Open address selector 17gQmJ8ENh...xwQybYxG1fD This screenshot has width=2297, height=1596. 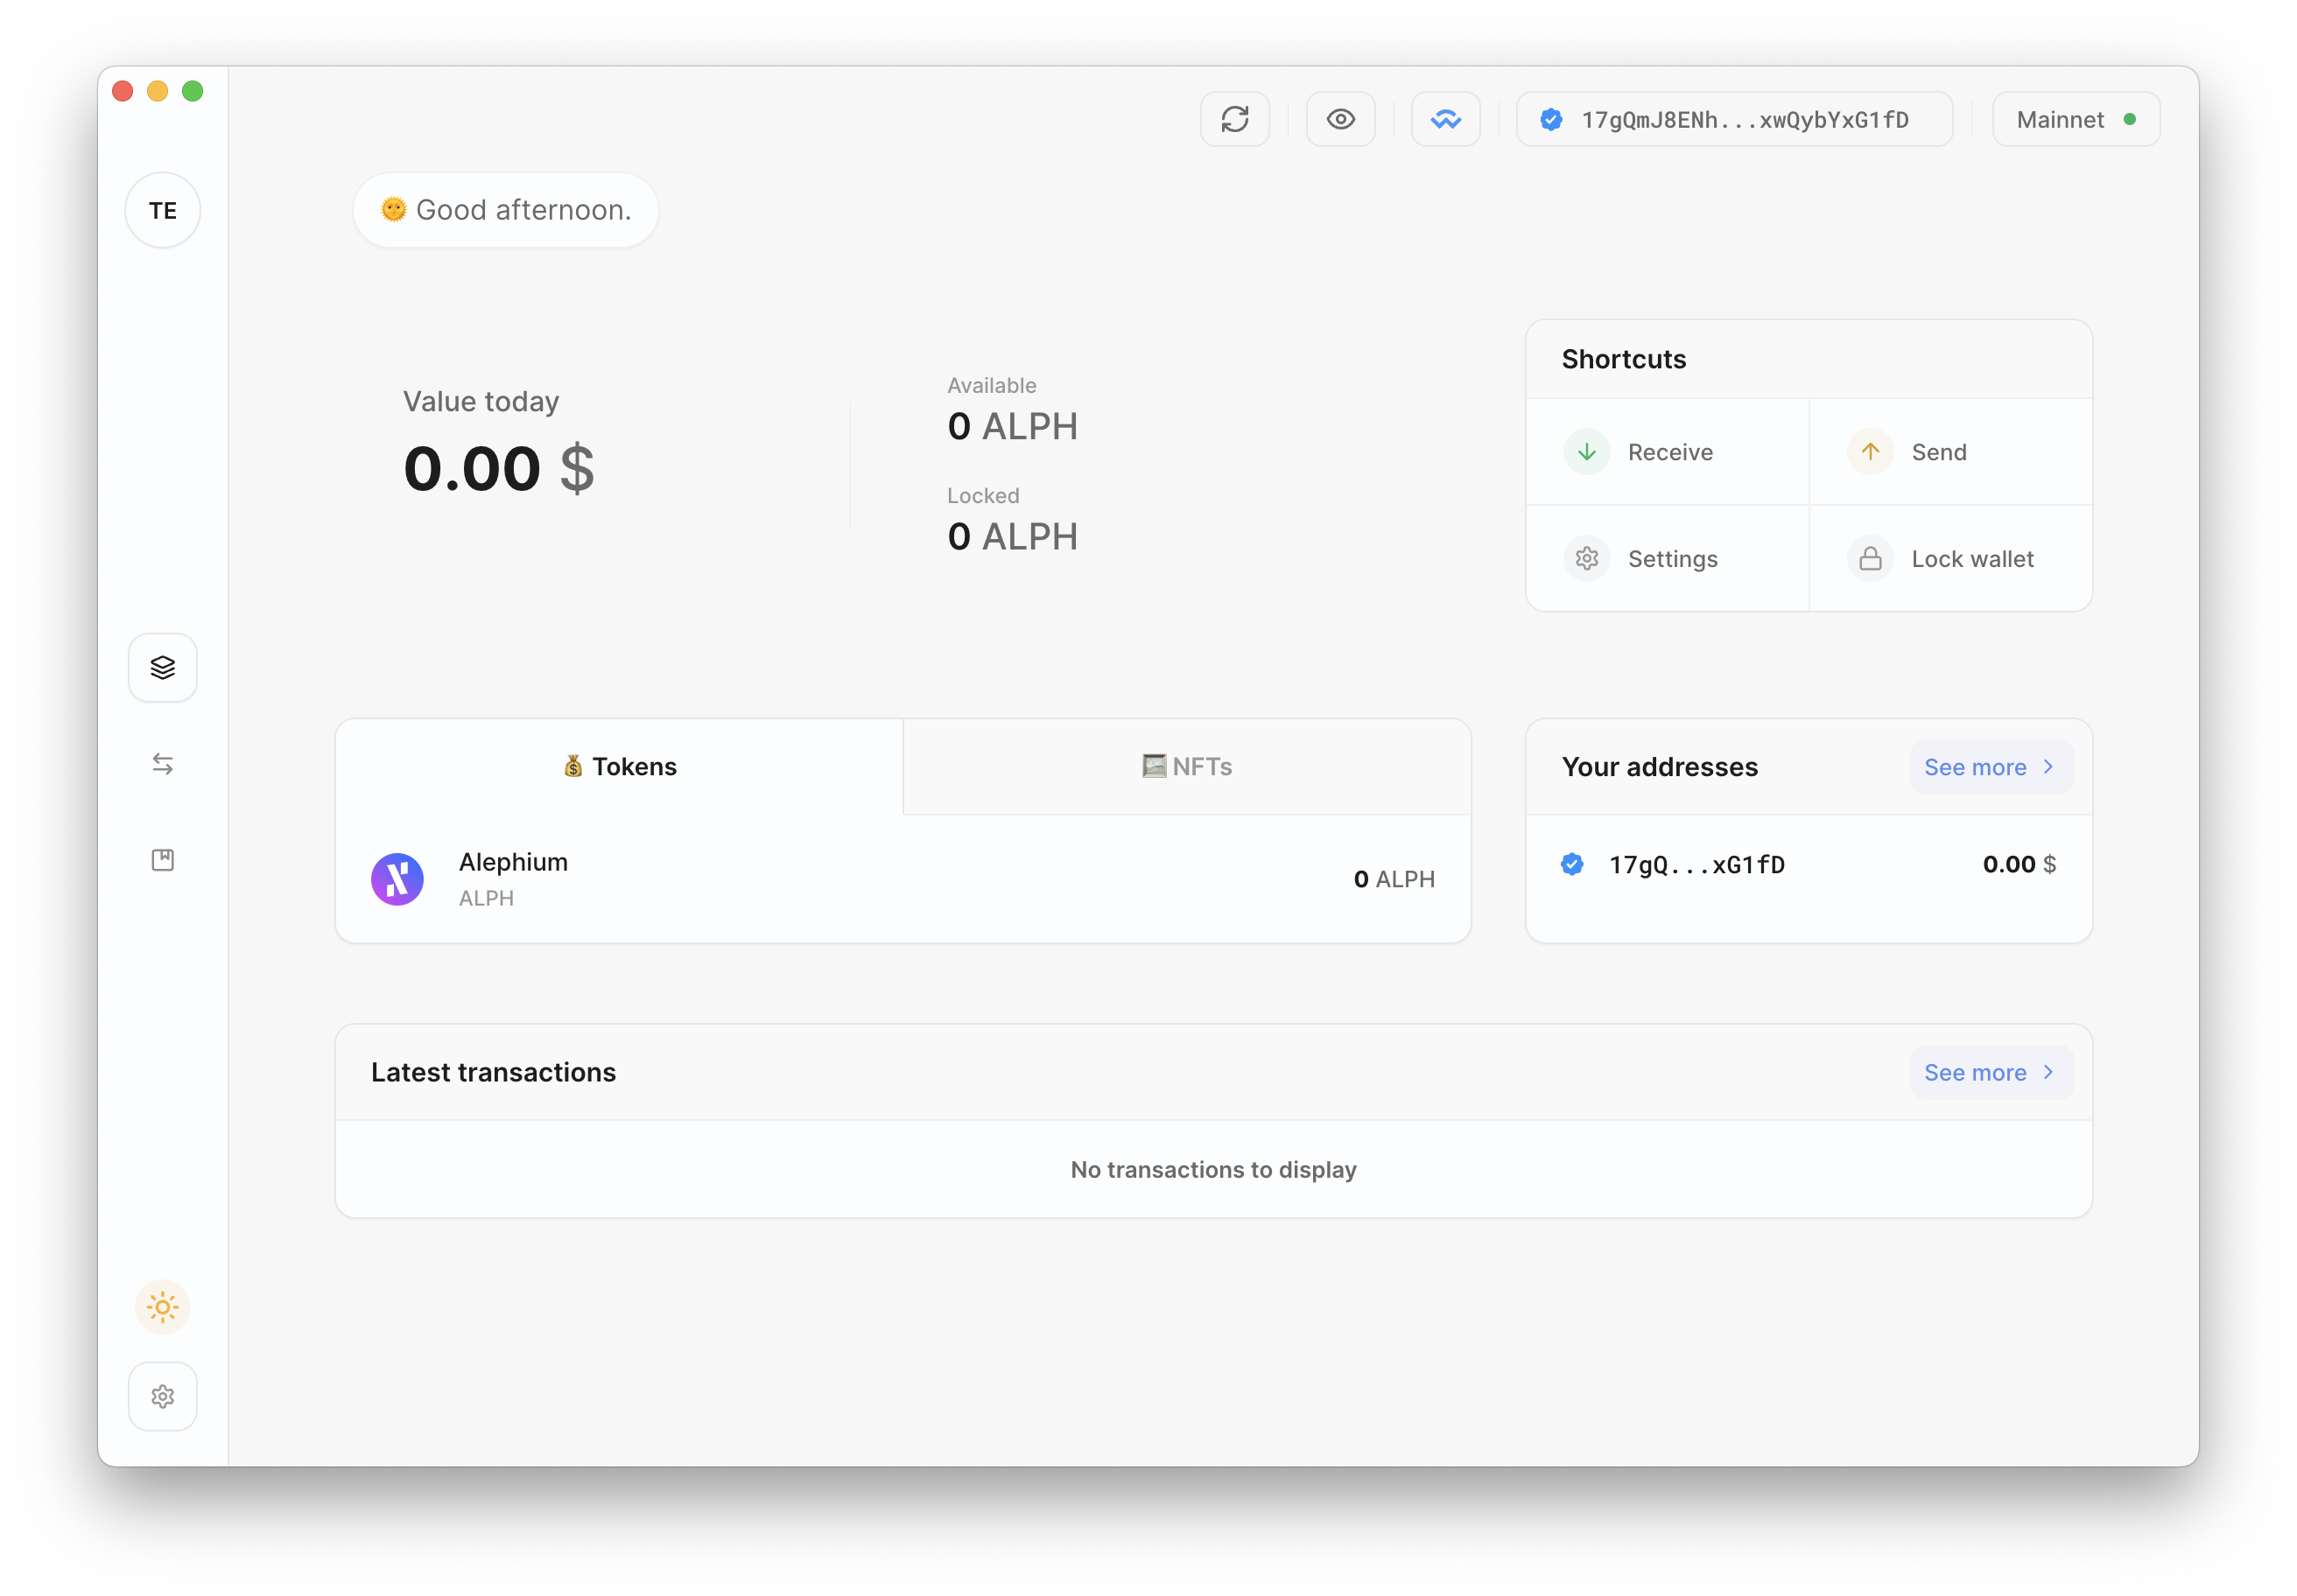point(1734,120)
